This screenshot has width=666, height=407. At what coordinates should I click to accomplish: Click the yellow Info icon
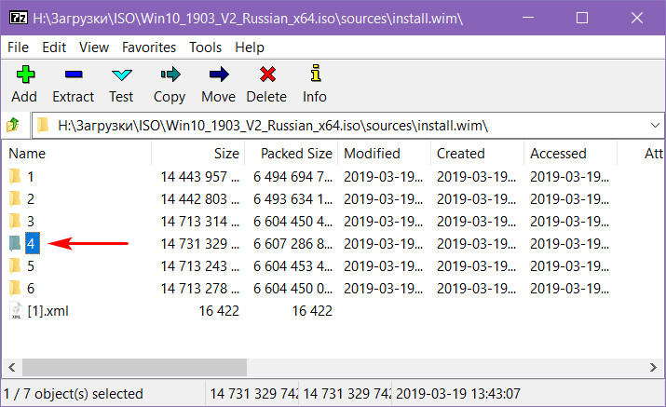315,73
